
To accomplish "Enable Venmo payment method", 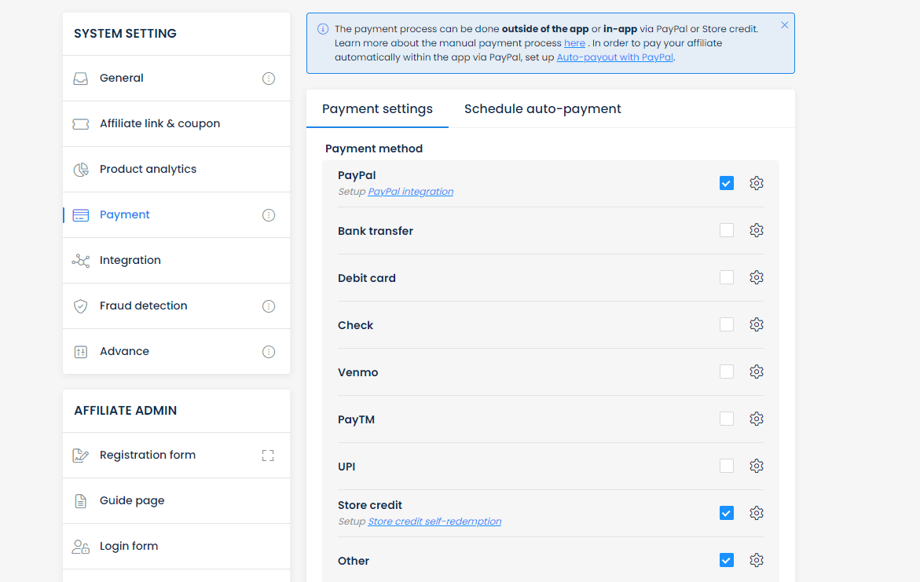I will (x=727, y=372).
